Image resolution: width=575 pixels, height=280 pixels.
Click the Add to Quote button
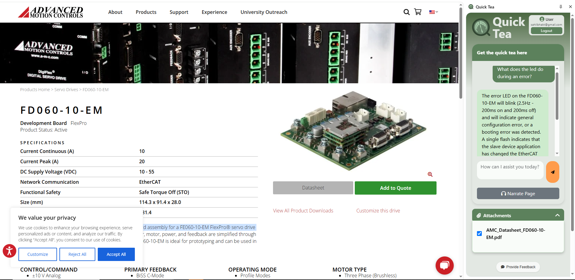(x=396, y=188)
